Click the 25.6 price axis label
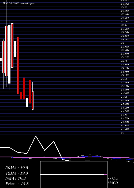This screenshot has width=134, height=188. coord(124,25)
